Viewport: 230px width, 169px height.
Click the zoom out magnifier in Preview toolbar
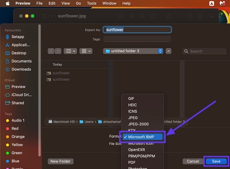point(132,16)
